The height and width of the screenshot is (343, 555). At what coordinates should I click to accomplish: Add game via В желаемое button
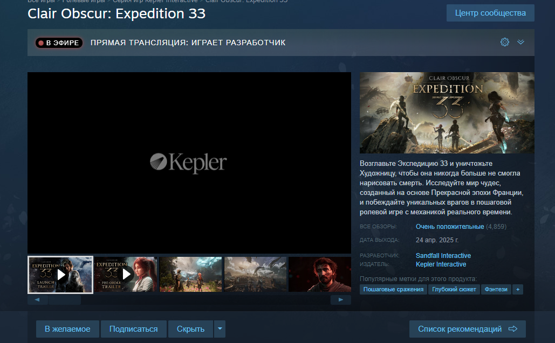coord(67,329)
